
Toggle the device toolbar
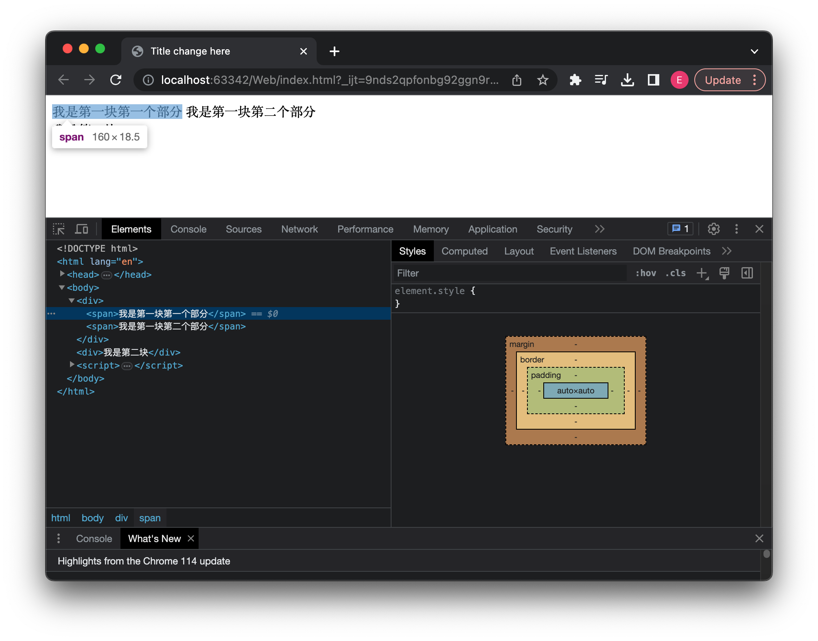[81, 229]
